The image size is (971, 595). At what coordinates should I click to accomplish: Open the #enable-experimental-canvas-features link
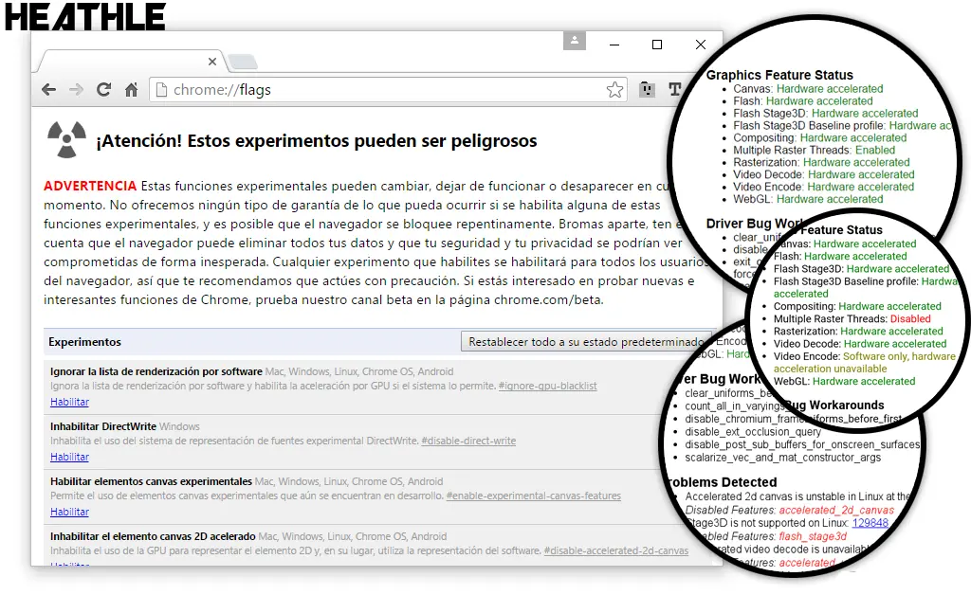point(533,496)
